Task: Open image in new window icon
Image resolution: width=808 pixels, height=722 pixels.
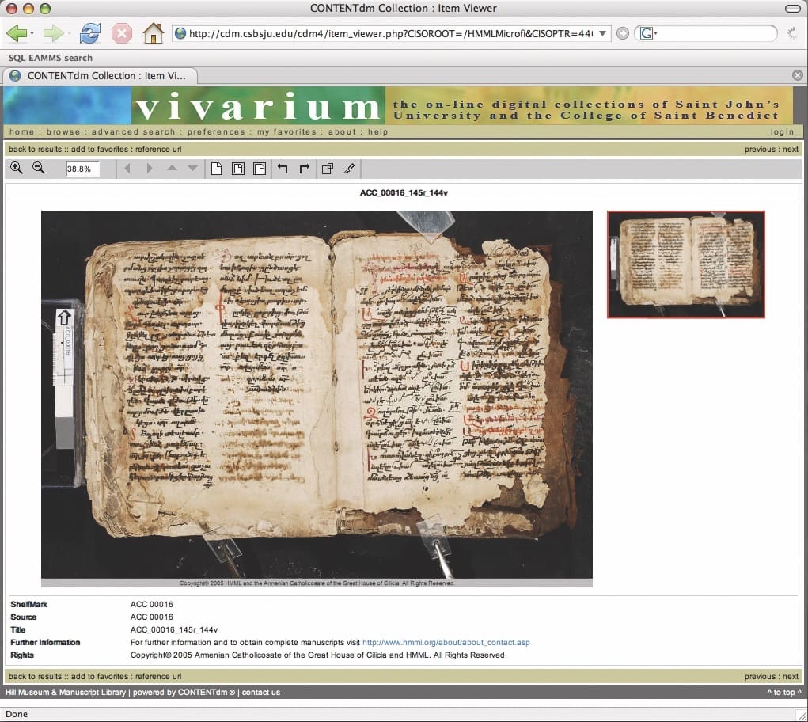Action: pyautogui.click(x=327, y=169)
